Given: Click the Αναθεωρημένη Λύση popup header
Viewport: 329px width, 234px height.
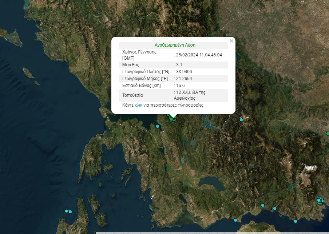Looking at the screenshot, I should click(175, 45).
